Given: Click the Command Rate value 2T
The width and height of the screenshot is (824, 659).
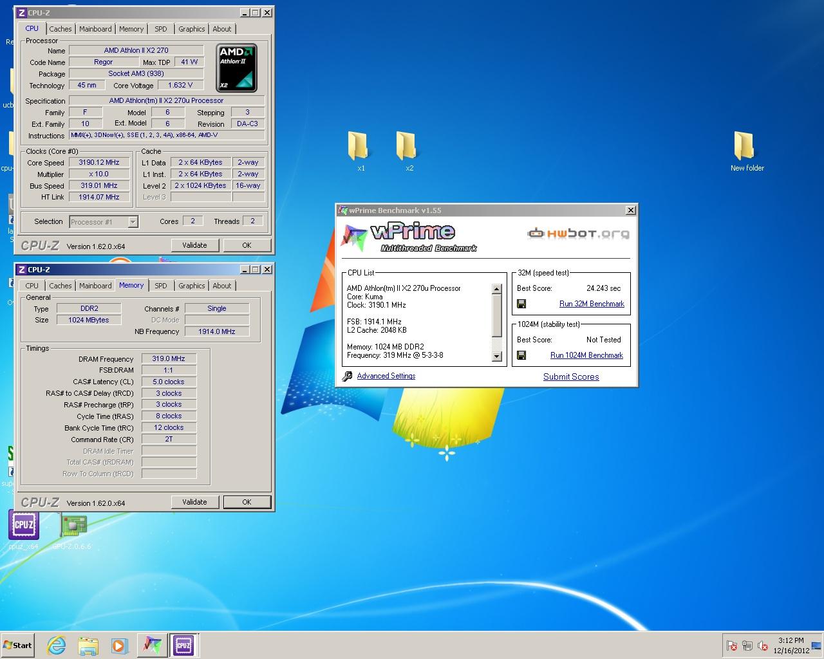Looking at the screenshot, I should 169,439.
